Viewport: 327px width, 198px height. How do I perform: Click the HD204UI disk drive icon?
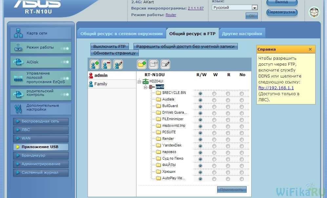[x=146, y=81]
